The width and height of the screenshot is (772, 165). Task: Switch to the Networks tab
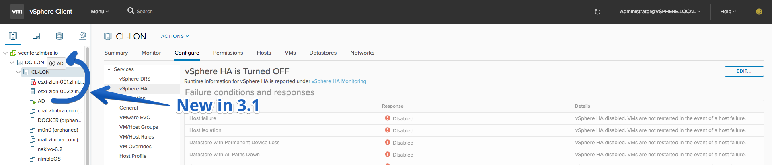pyautogui.click(x=362, y=53)
